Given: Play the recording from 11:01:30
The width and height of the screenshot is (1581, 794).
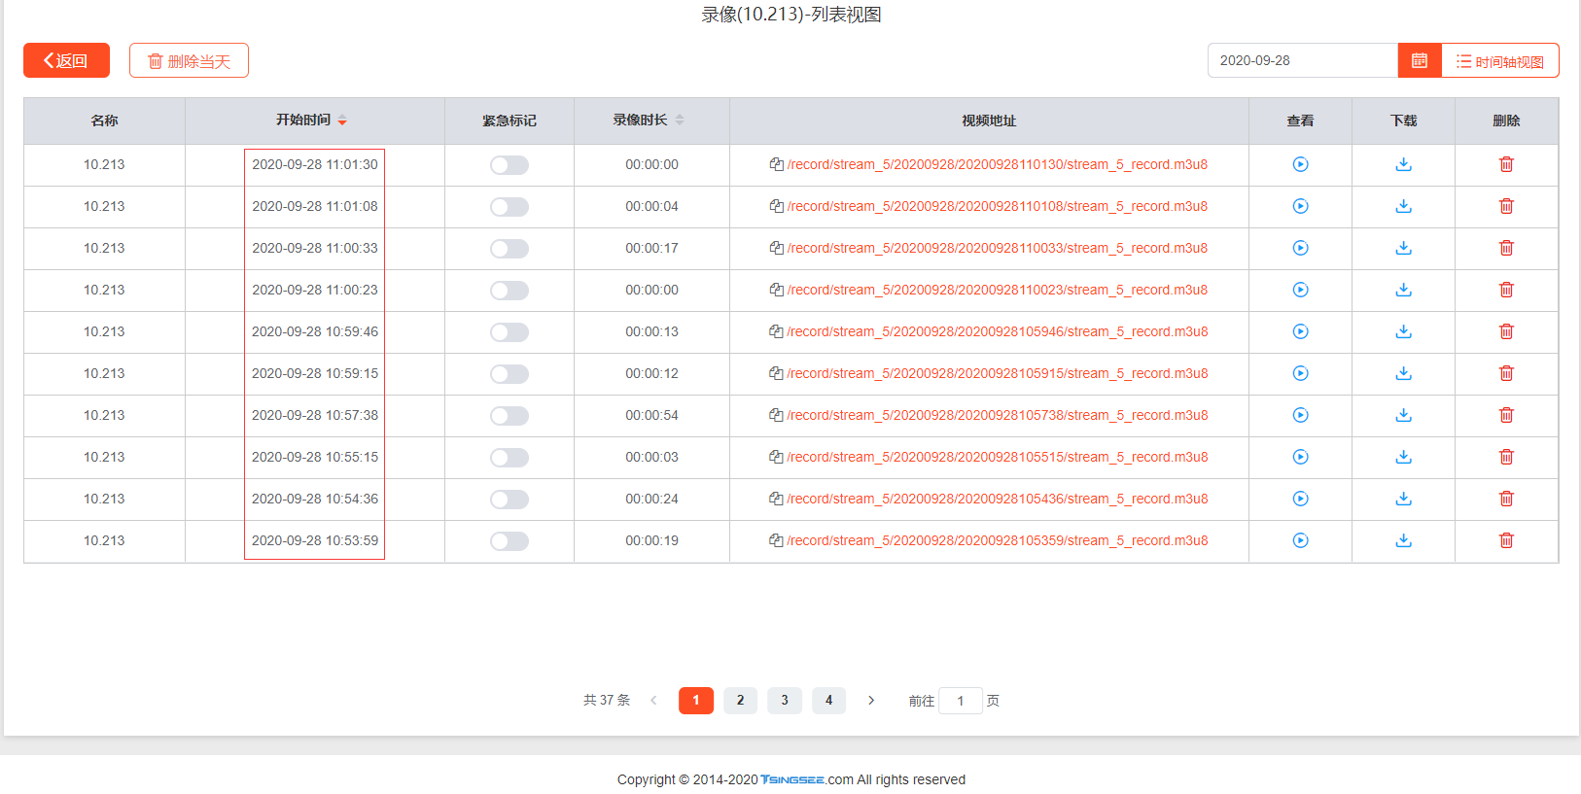Looking at the screenshot, I should [x=1300, y=164].
